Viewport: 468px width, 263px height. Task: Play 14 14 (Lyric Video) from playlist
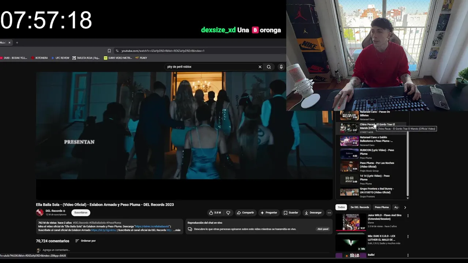pyautogui.click(x=371, y=179)
